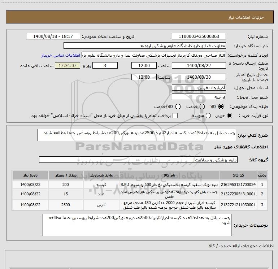The height and width of the screenshot is (269, 278).
Task: Open the اطلاعات تماس خریدار link
Action: 64,56
